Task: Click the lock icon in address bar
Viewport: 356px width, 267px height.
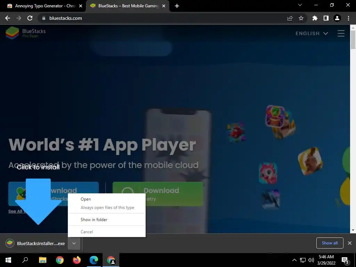Action: (x=44, y=18)
